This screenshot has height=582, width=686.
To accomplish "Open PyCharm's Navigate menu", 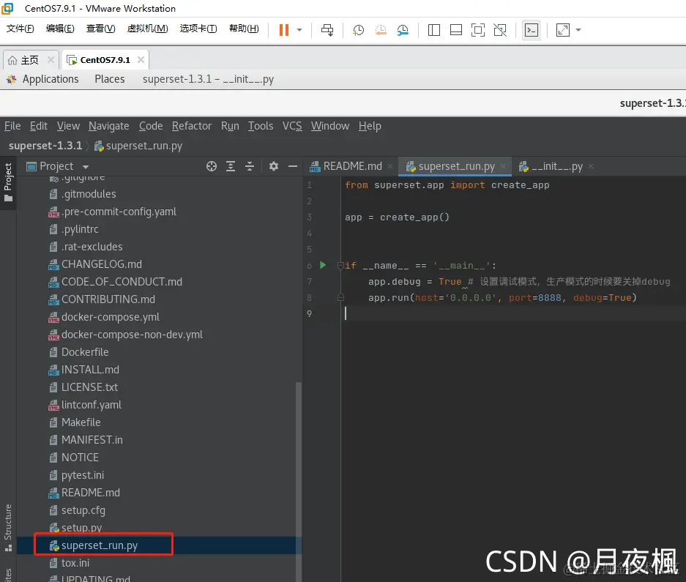I will coord(109,126).
